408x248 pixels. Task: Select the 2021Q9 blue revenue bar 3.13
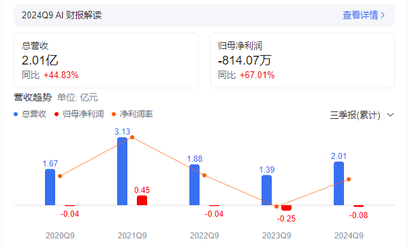click(123, 171)
